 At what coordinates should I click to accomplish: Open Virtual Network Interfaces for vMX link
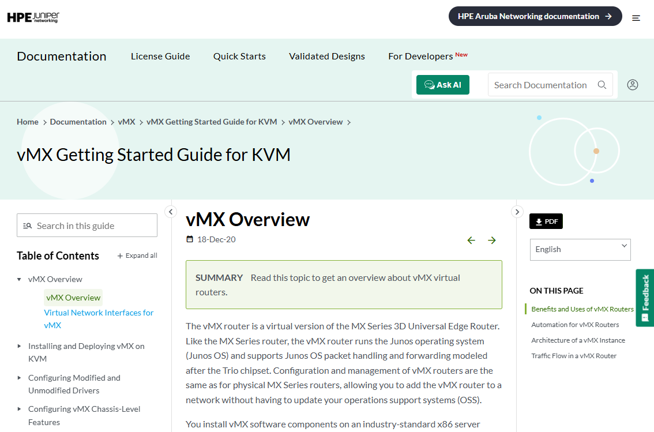(99, 319)
